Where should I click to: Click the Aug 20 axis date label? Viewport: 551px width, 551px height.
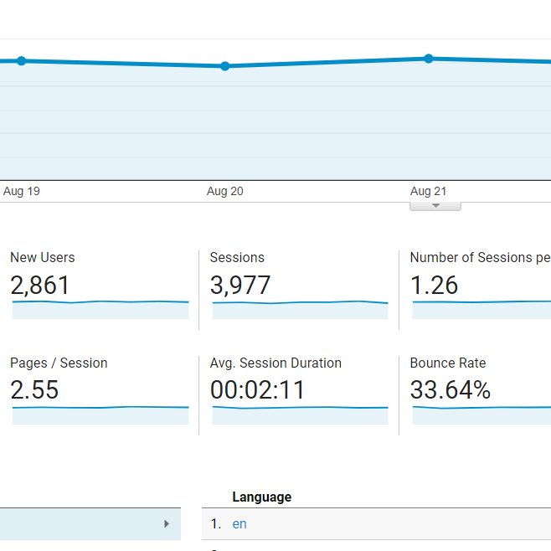[225, 191]
